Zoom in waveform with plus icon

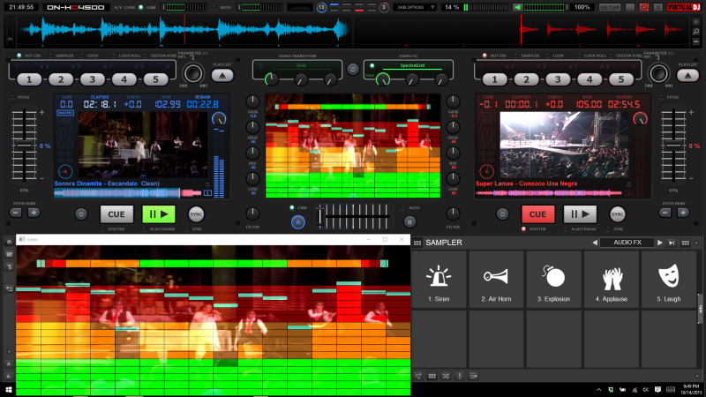click(696, 21)
